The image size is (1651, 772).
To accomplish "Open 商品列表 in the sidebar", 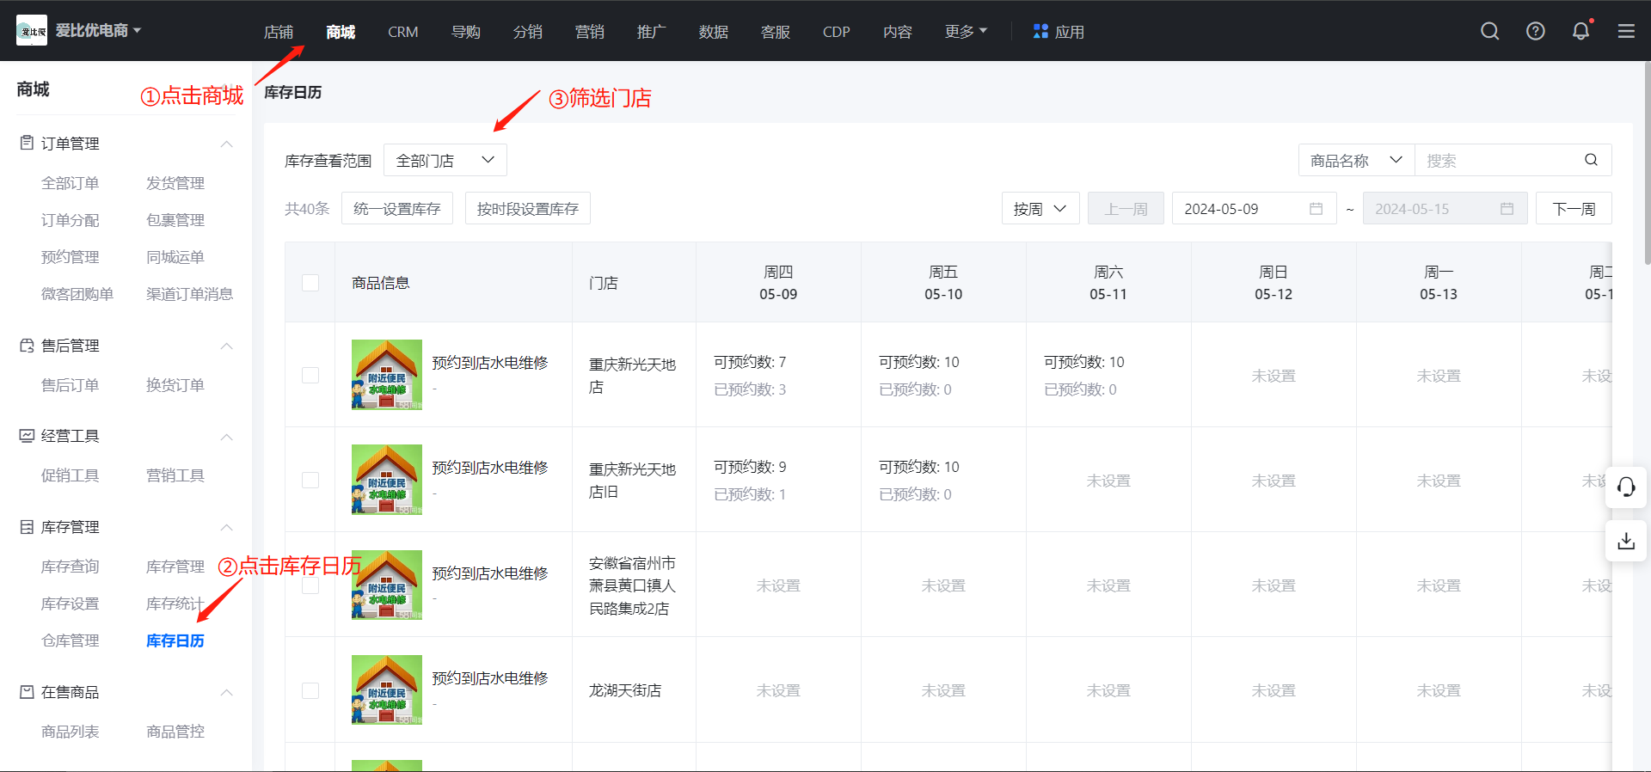I will pyautogui.click(x=70, y=732).
